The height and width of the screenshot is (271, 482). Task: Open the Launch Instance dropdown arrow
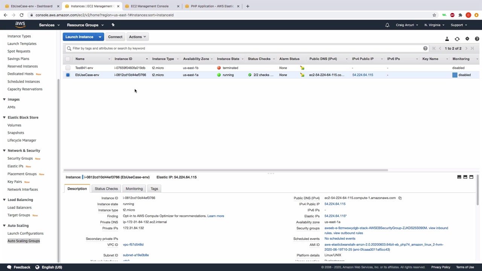[100, 37]
